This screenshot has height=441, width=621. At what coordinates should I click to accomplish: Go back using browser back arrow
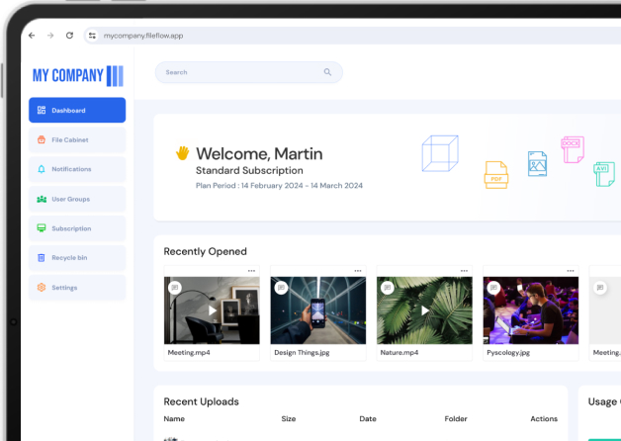tap(32, 36)
